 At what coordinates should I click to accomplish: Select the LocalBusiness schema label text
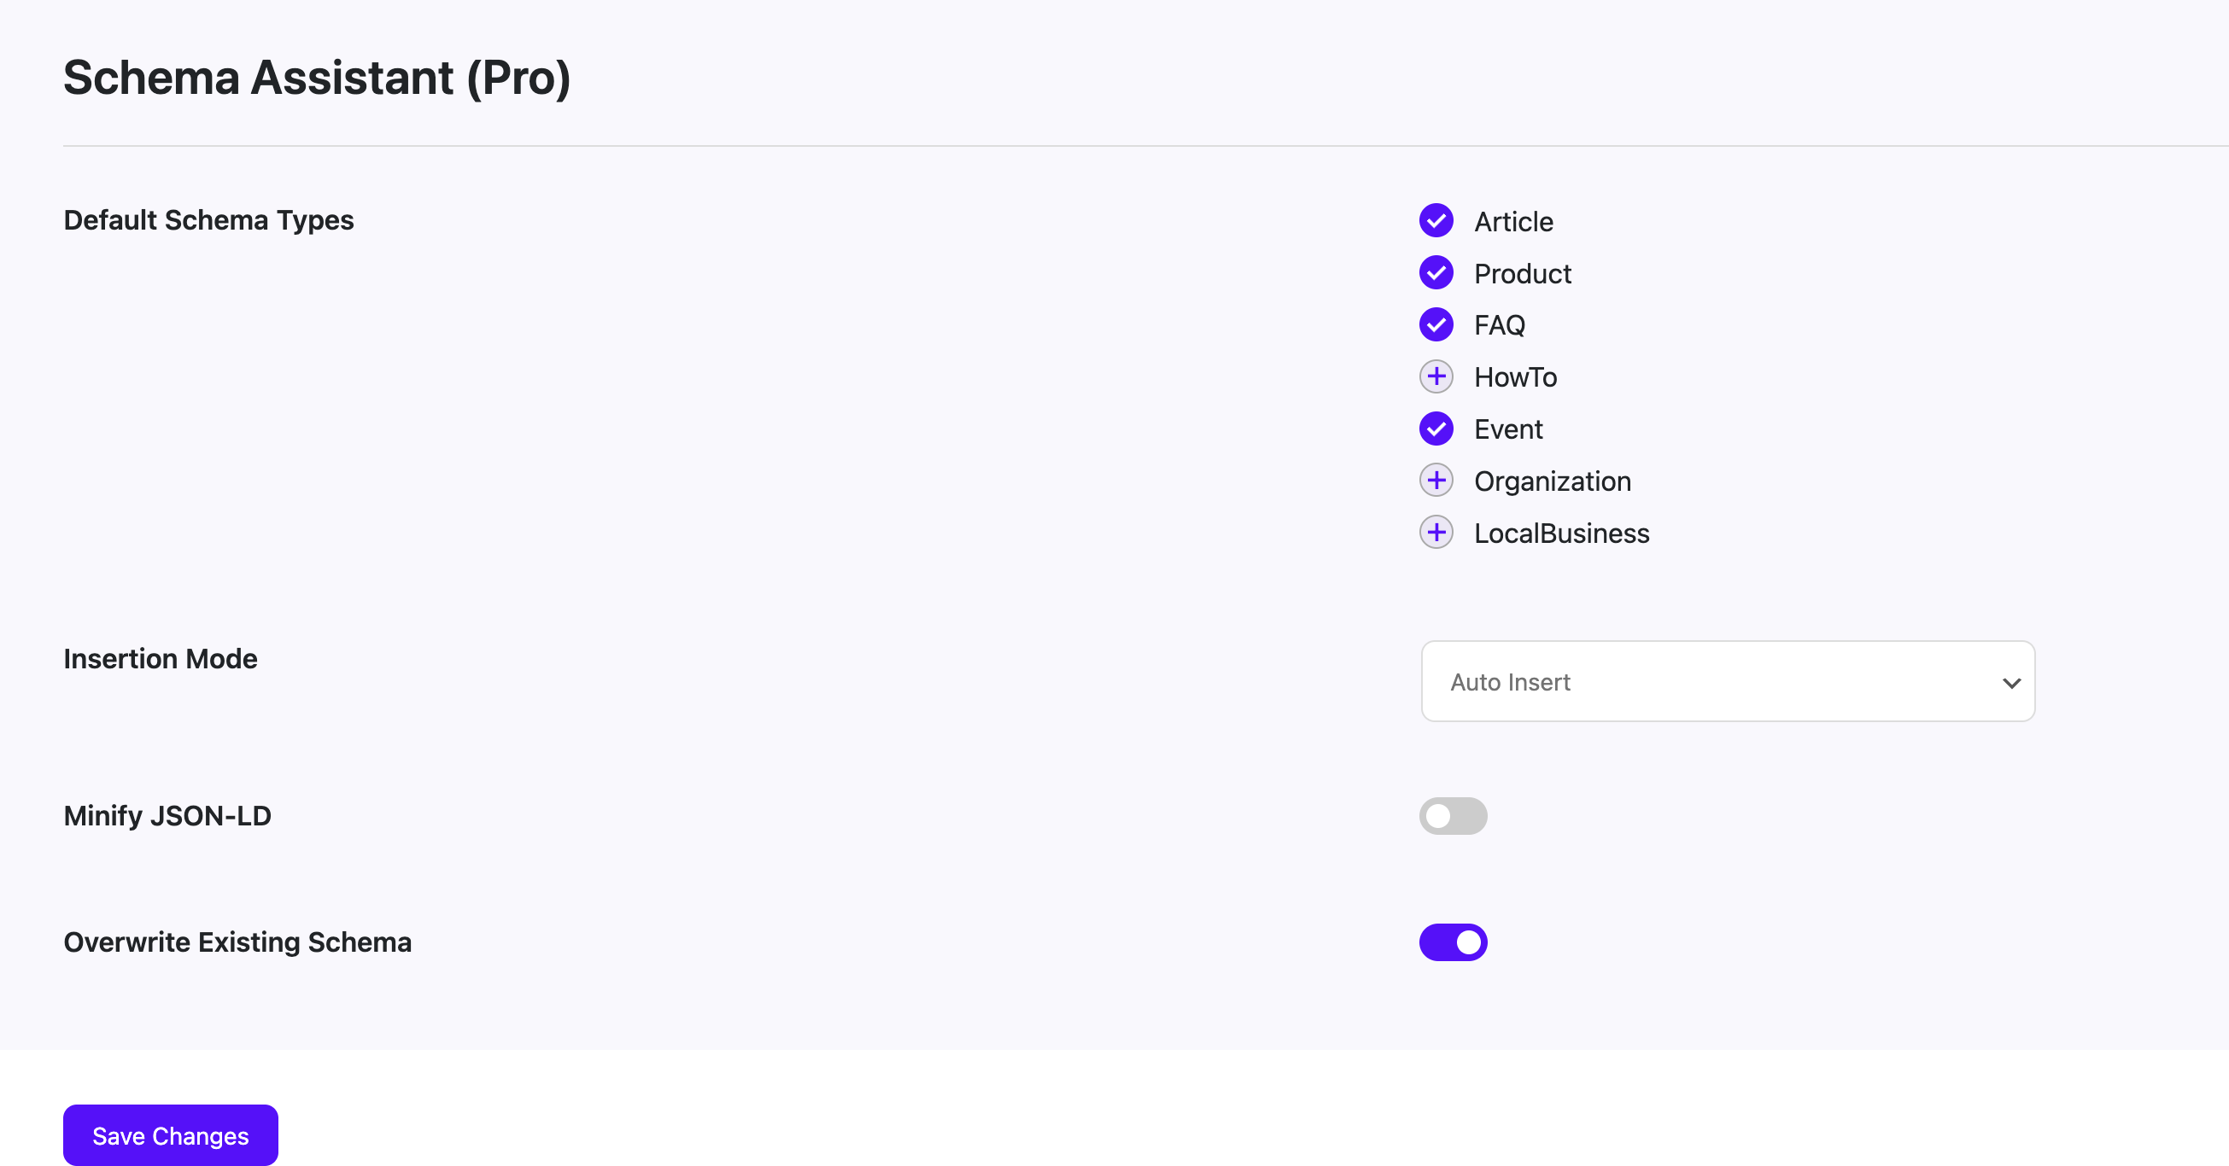(x=1562, y=533)
